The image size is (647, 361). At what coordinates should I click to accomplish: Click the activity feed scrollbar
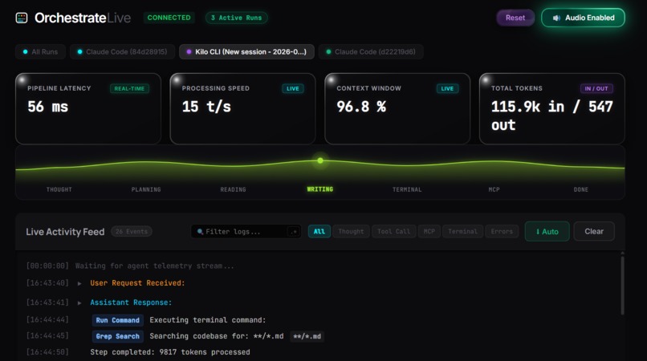tap(622, 285)
